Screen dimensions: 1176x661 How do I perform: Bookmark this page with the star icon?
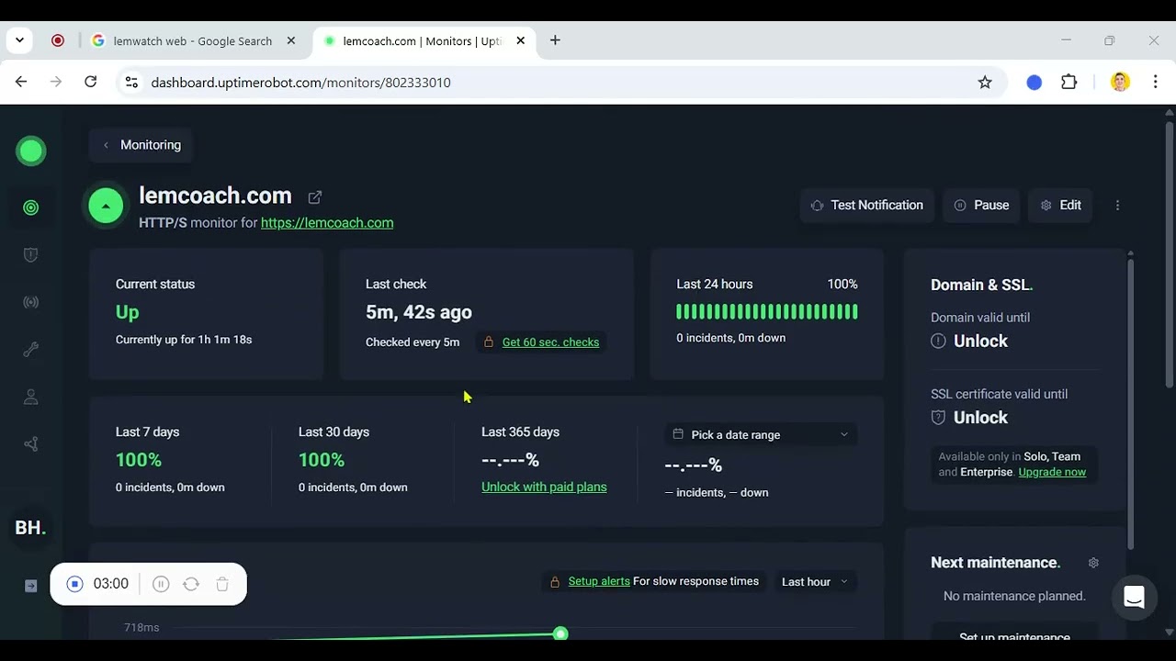pos(985,83)
